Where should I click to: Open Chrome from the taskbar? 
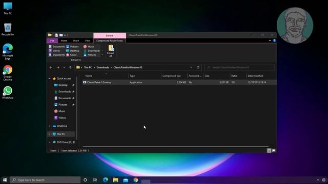(x=135, y=180)
